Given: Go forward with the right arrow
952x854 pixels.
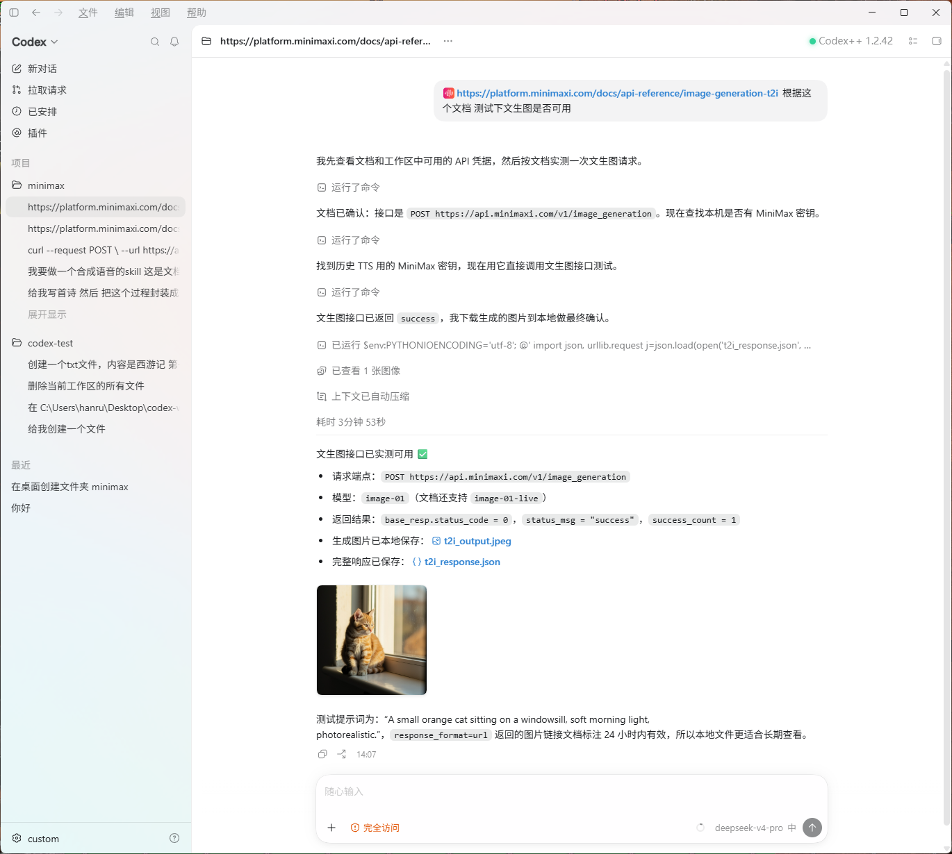Looking at the screenshot, I should (58, 12).
